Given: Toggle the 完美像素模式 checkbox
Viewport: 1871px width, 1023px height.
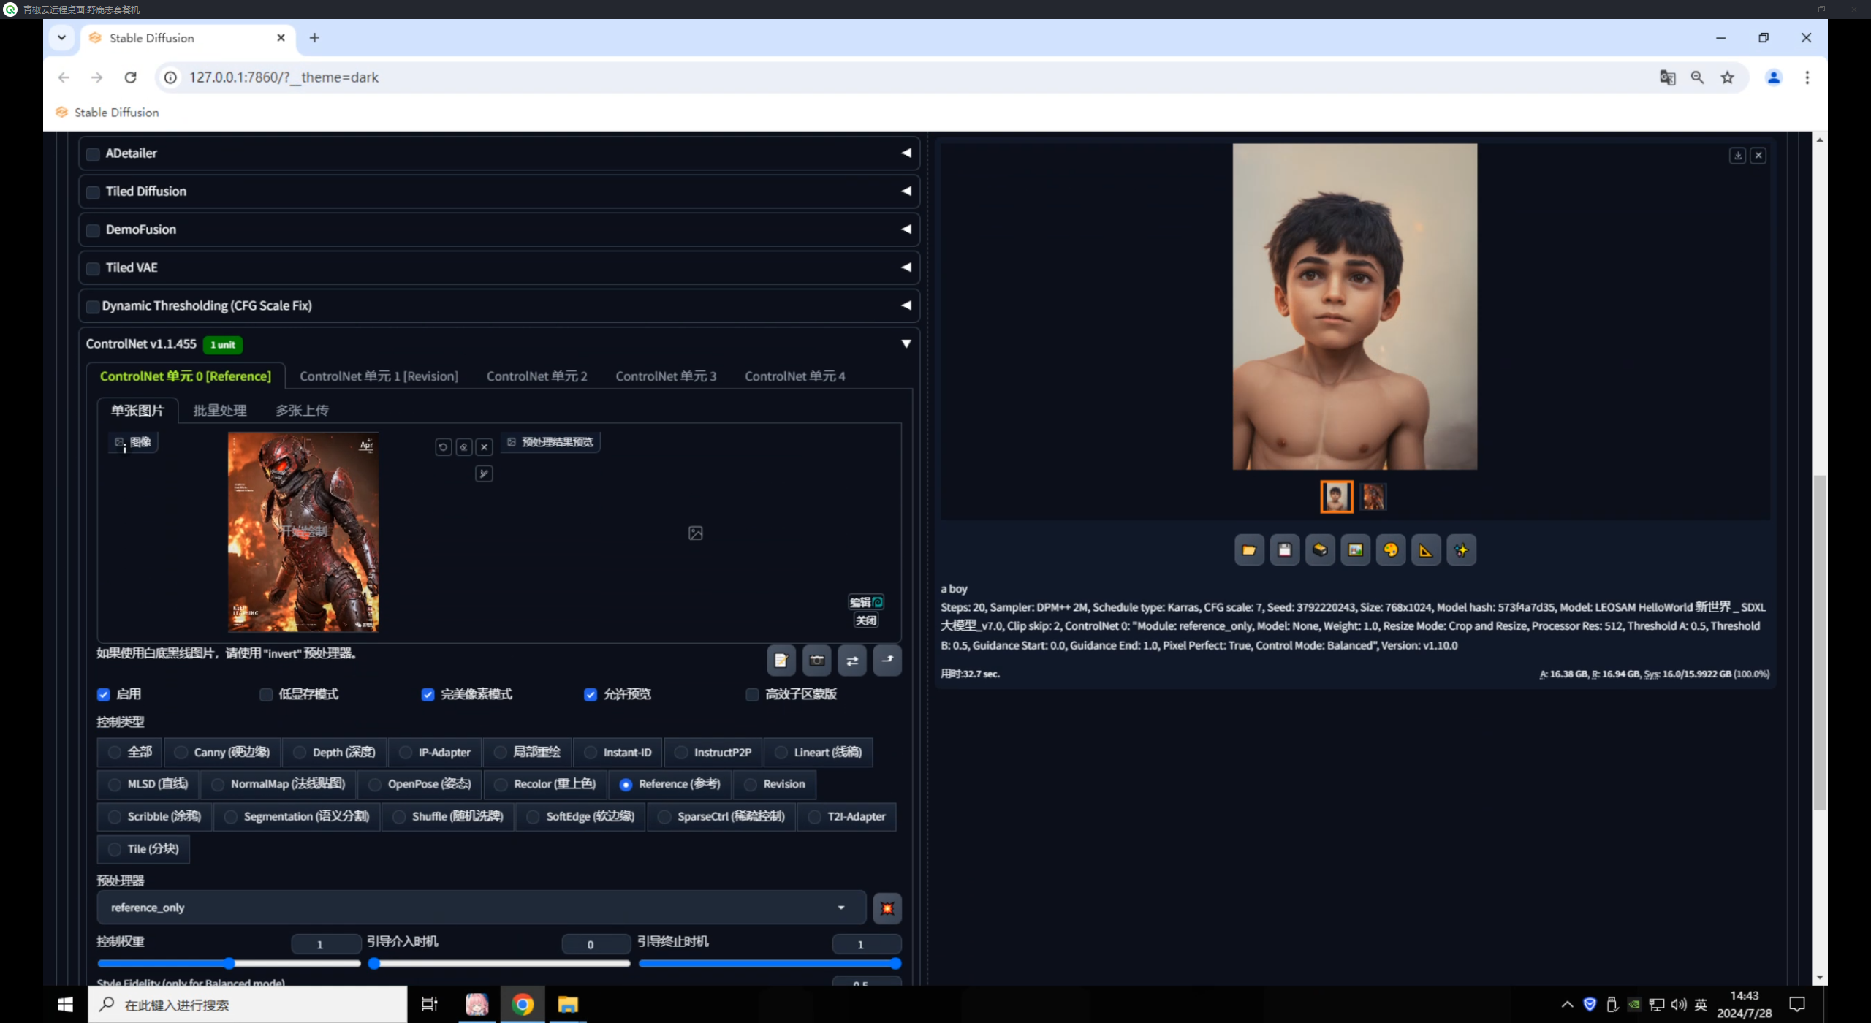Looking at the screenshot, I should (428, 695).
